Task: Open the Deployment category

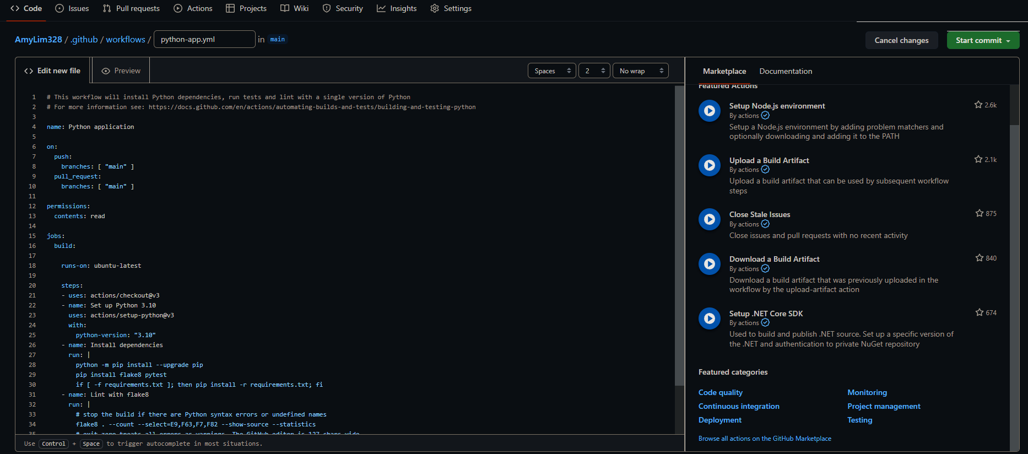Action: (x=720, y=420)
